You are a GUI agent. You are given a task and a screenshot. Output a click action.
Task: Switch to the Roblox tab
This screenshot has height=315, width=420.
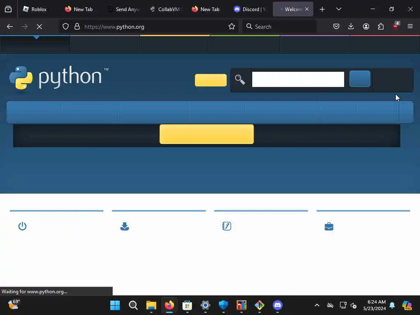pos(35,9)
